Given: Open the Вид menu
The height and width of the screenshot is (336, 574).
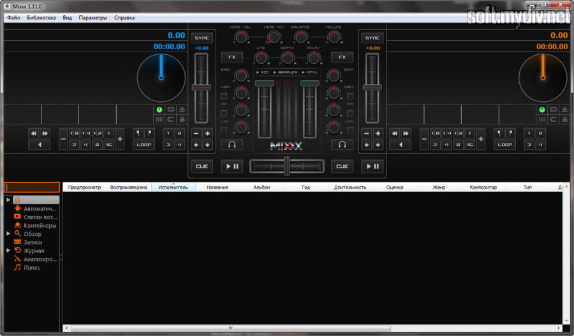Looking at the screenshot, I should point(67,18).
